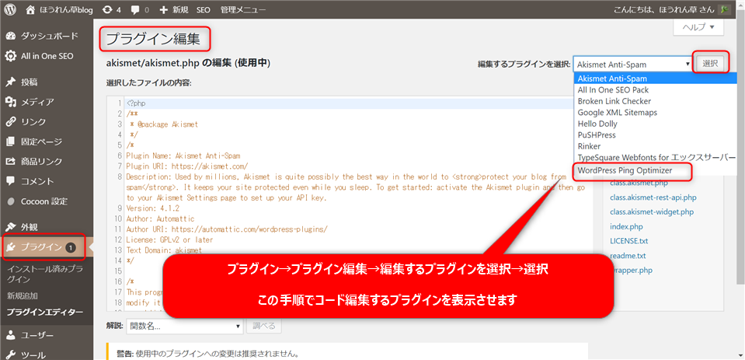
Task: Click the Cocoon 設定 circle icon
Action: point(11,201)
